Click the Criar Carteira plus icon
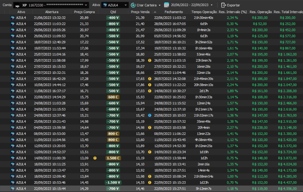The width and height of the screenshot is (303, 192). pyautogui.click(x=133, y=5)
